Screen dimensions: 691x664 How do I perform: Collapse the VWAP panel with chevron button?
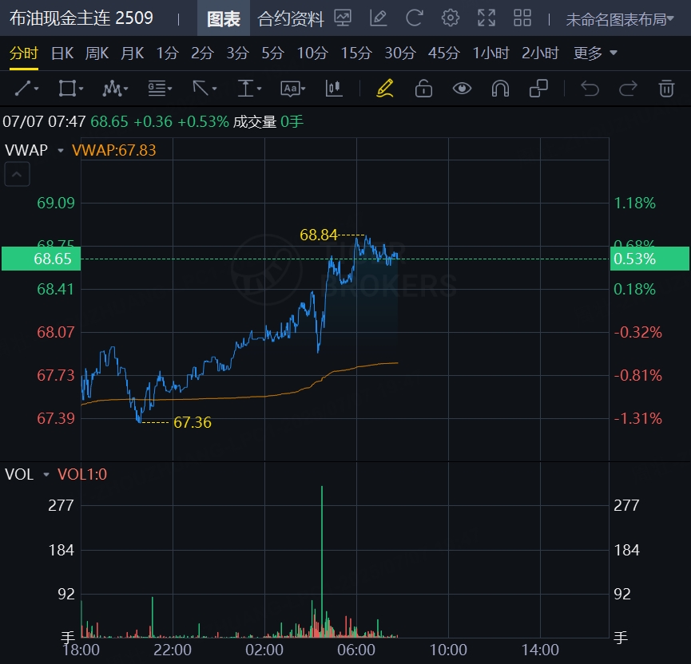18,174
